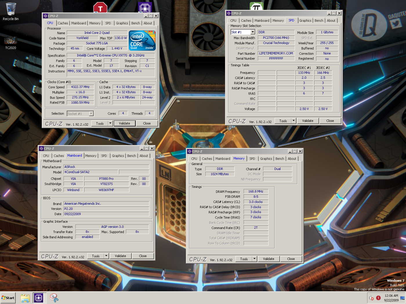Open the Bench tab in CPU window
This screenshot has height=304, width=406.
click(x=135, y=23)
